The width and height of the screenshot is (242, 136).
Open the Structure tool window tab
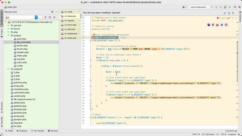point(2,107)
